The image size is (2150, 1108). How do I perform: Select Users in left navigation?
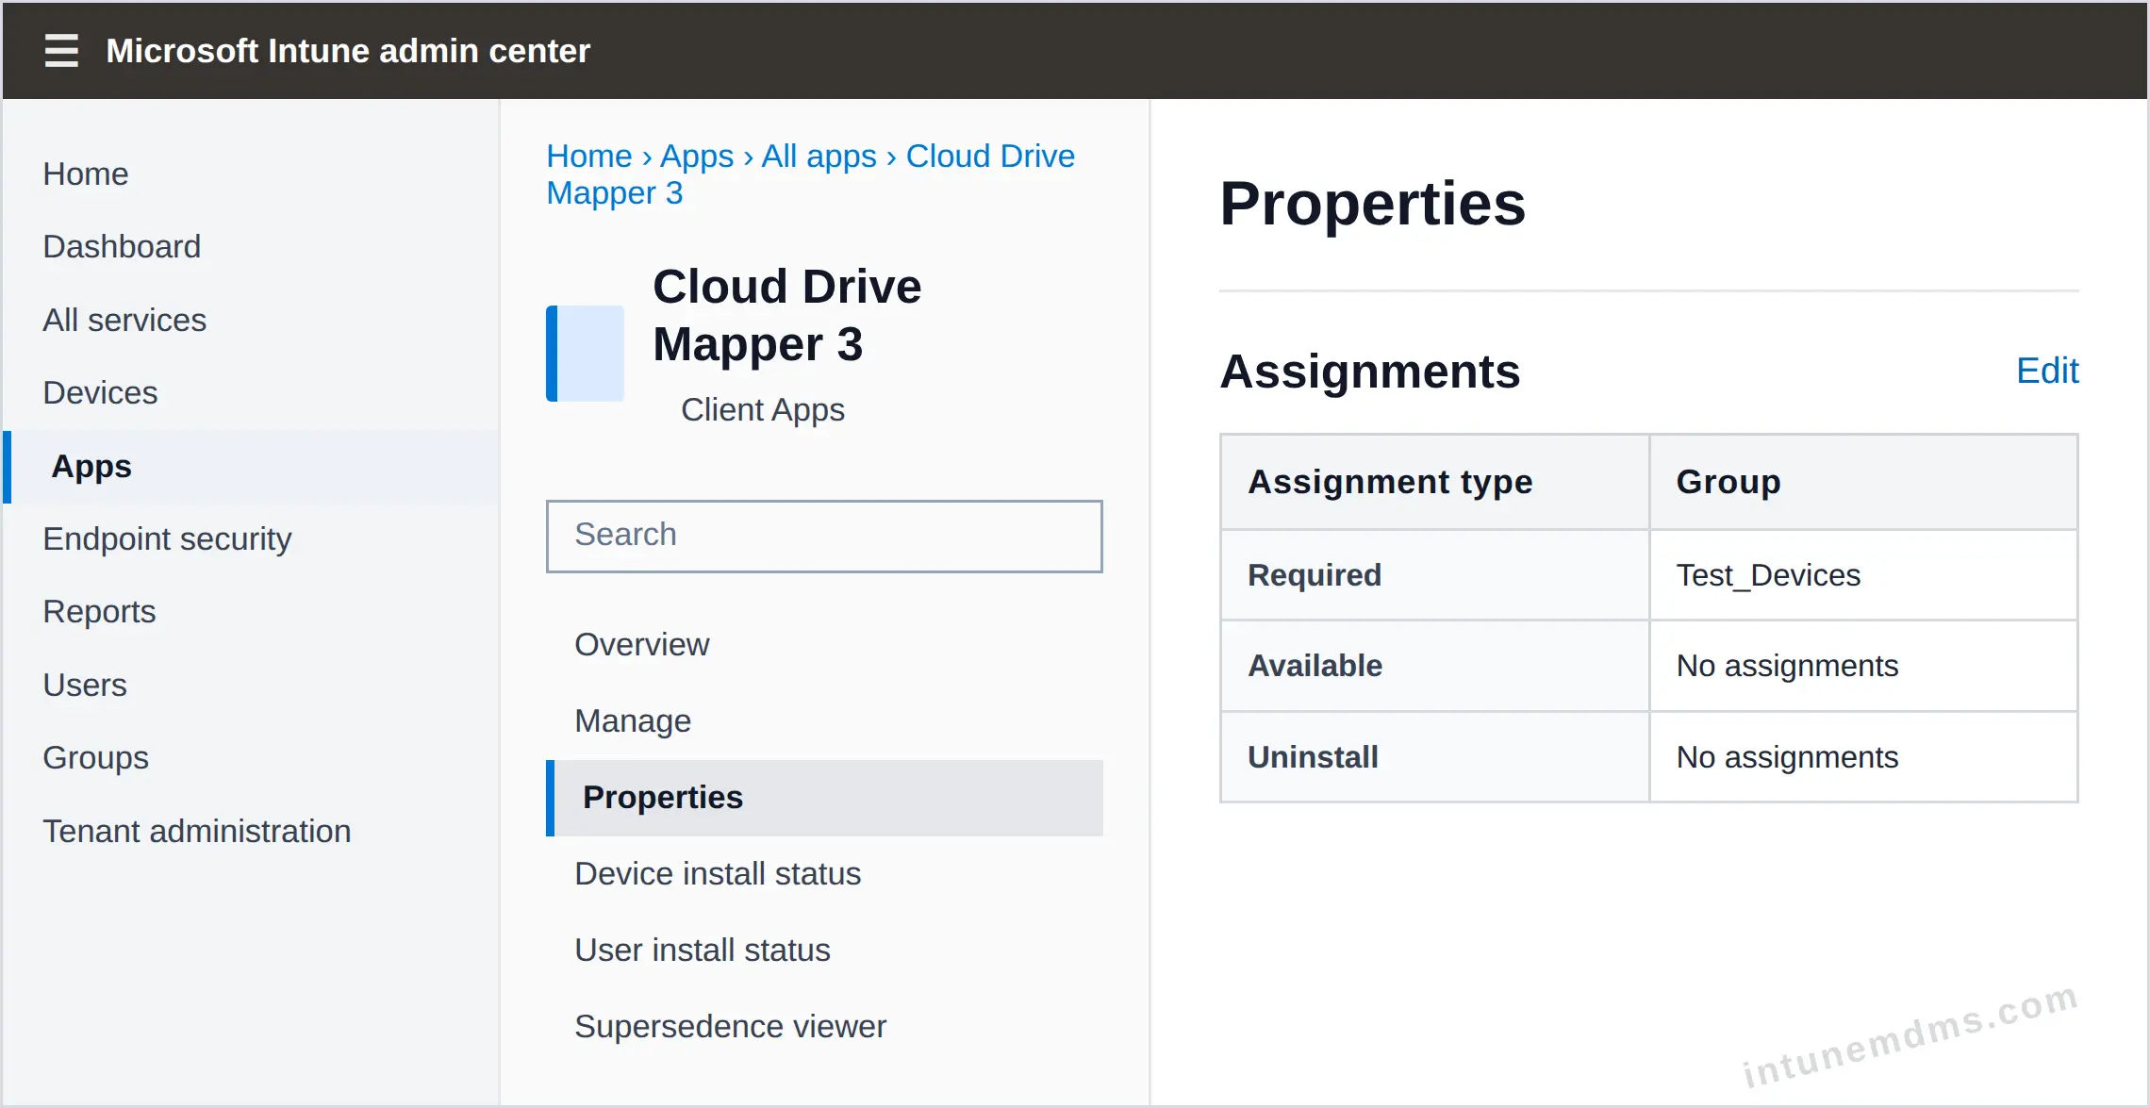point(85,686)
